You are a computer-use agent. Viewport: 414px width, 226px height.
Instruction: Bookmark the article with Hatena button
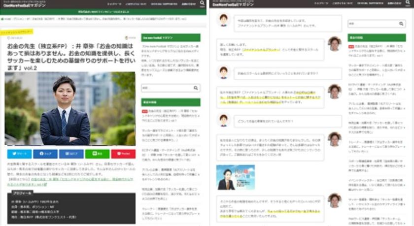(70, 154)
